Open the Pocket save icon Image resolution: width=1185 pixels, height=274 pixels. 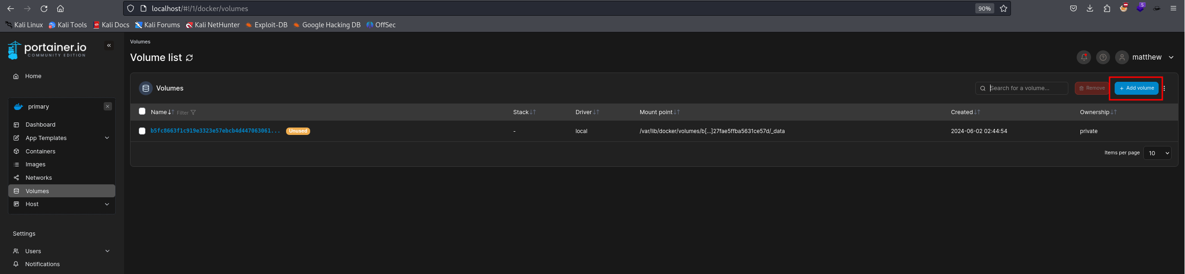[x=1073, y=8]
